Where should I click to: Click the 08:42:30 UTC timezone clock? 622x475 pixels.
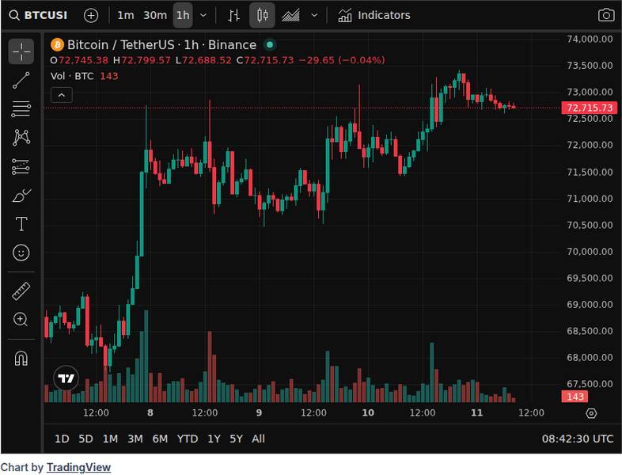(x=578, y=439)
